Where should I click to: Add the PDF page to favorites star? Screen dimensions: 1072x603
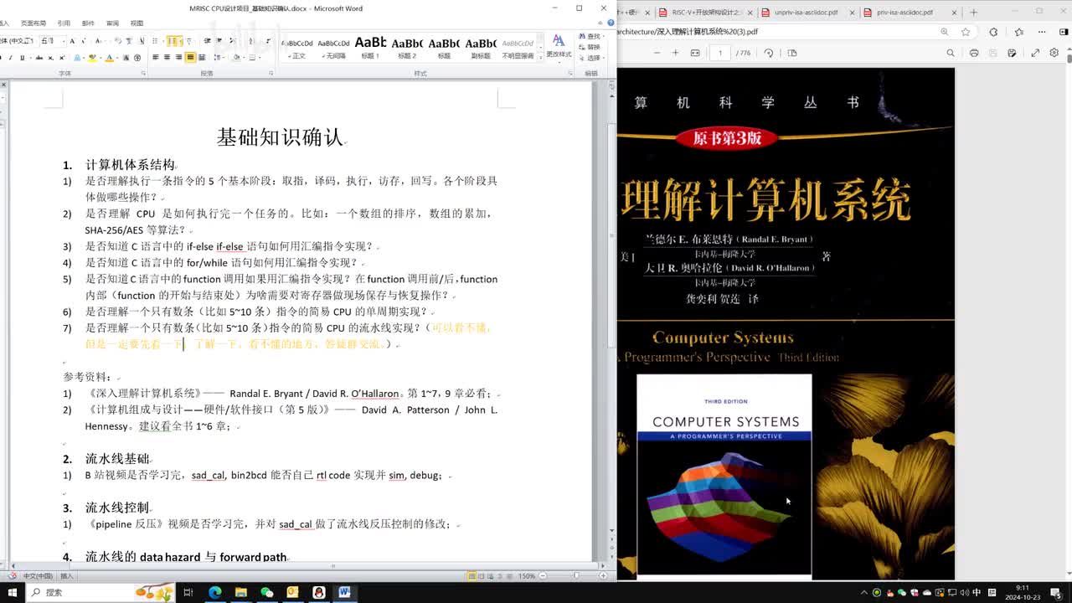point(966,32)
